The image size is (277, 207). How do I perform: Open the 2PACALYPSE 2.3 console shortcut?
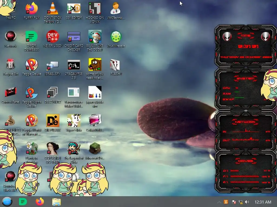74,69
